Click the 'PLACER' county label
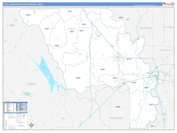The height and width of the screenshot is (133, 177). coord(169,27)
